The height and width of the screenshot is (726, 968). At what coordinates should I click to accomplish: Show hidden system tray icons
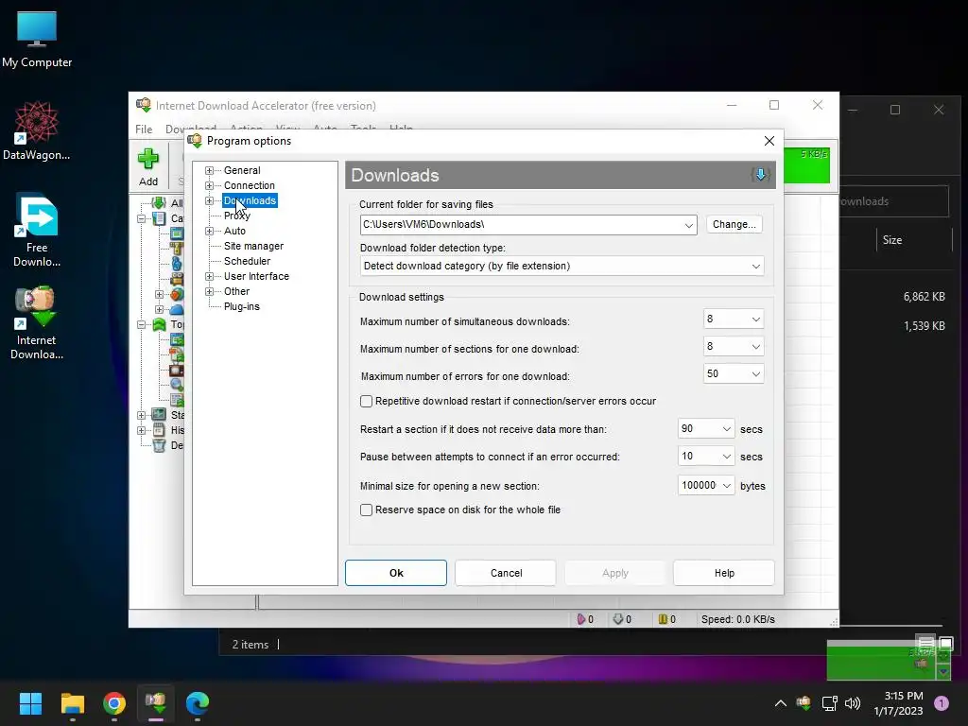780,702
